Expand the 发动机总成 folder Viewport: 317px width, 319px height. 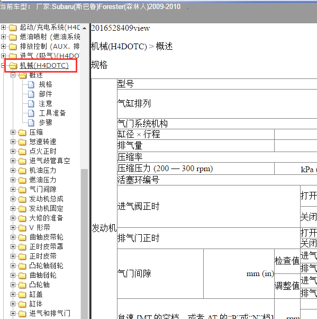click(13, 199)
